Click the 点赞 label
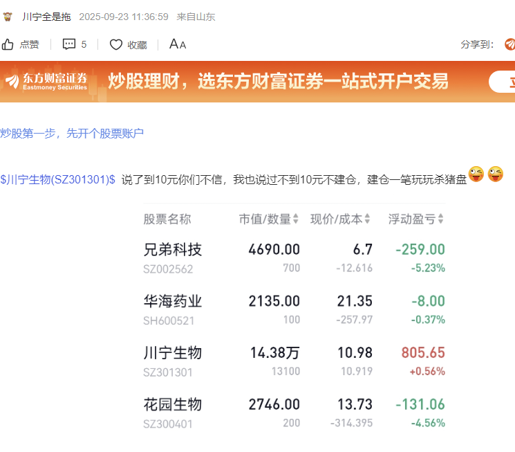Image resolution: width=515 pixels, height=452 pixels. coord(29,44)
